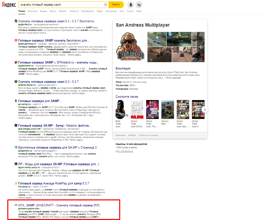Image resolution: width=263 pixels, height=220 pixels.
Task: Open the Кью tab
Action: [x=122, y=11]
